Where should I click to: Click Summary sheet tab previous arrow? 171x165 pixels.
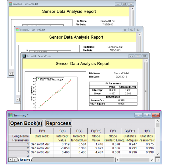point(10,160)
